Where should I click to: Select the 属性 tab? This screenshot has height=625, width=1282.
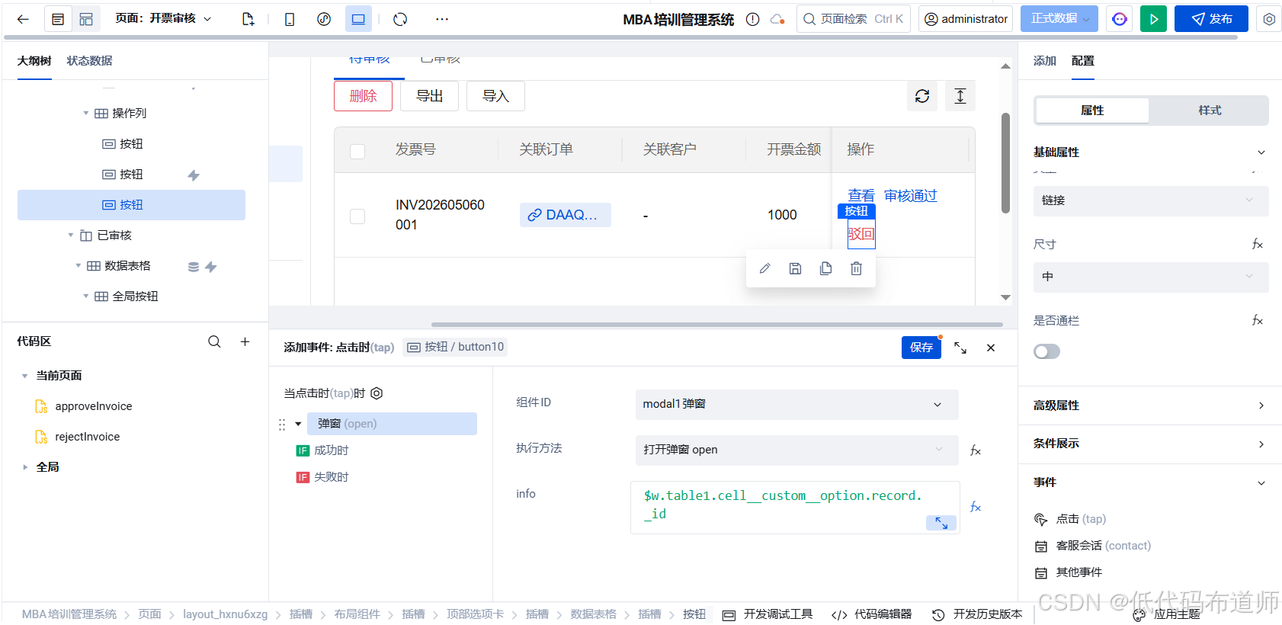[1092, 111]
